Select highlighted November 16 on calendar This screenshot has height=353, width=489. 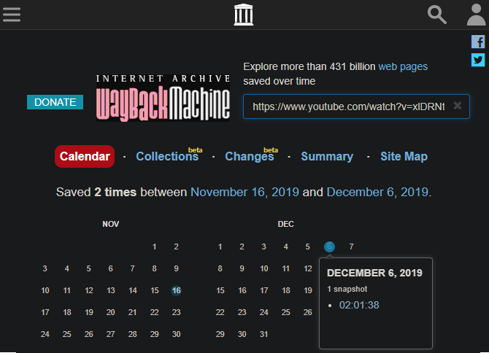point(176,290)
